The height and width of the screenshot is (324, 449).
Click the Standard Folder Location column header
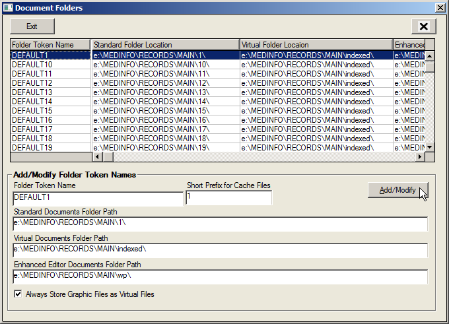click(166, 45)
